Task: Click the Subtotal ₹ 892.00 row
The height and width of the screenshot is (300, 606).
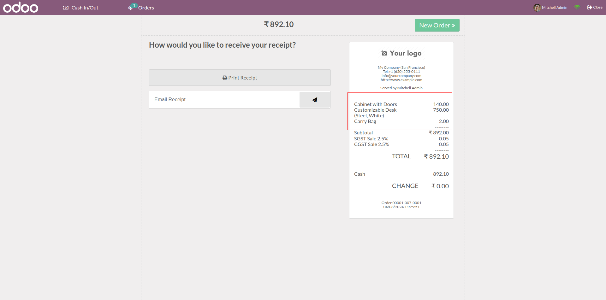Action: tap(401, 133)
